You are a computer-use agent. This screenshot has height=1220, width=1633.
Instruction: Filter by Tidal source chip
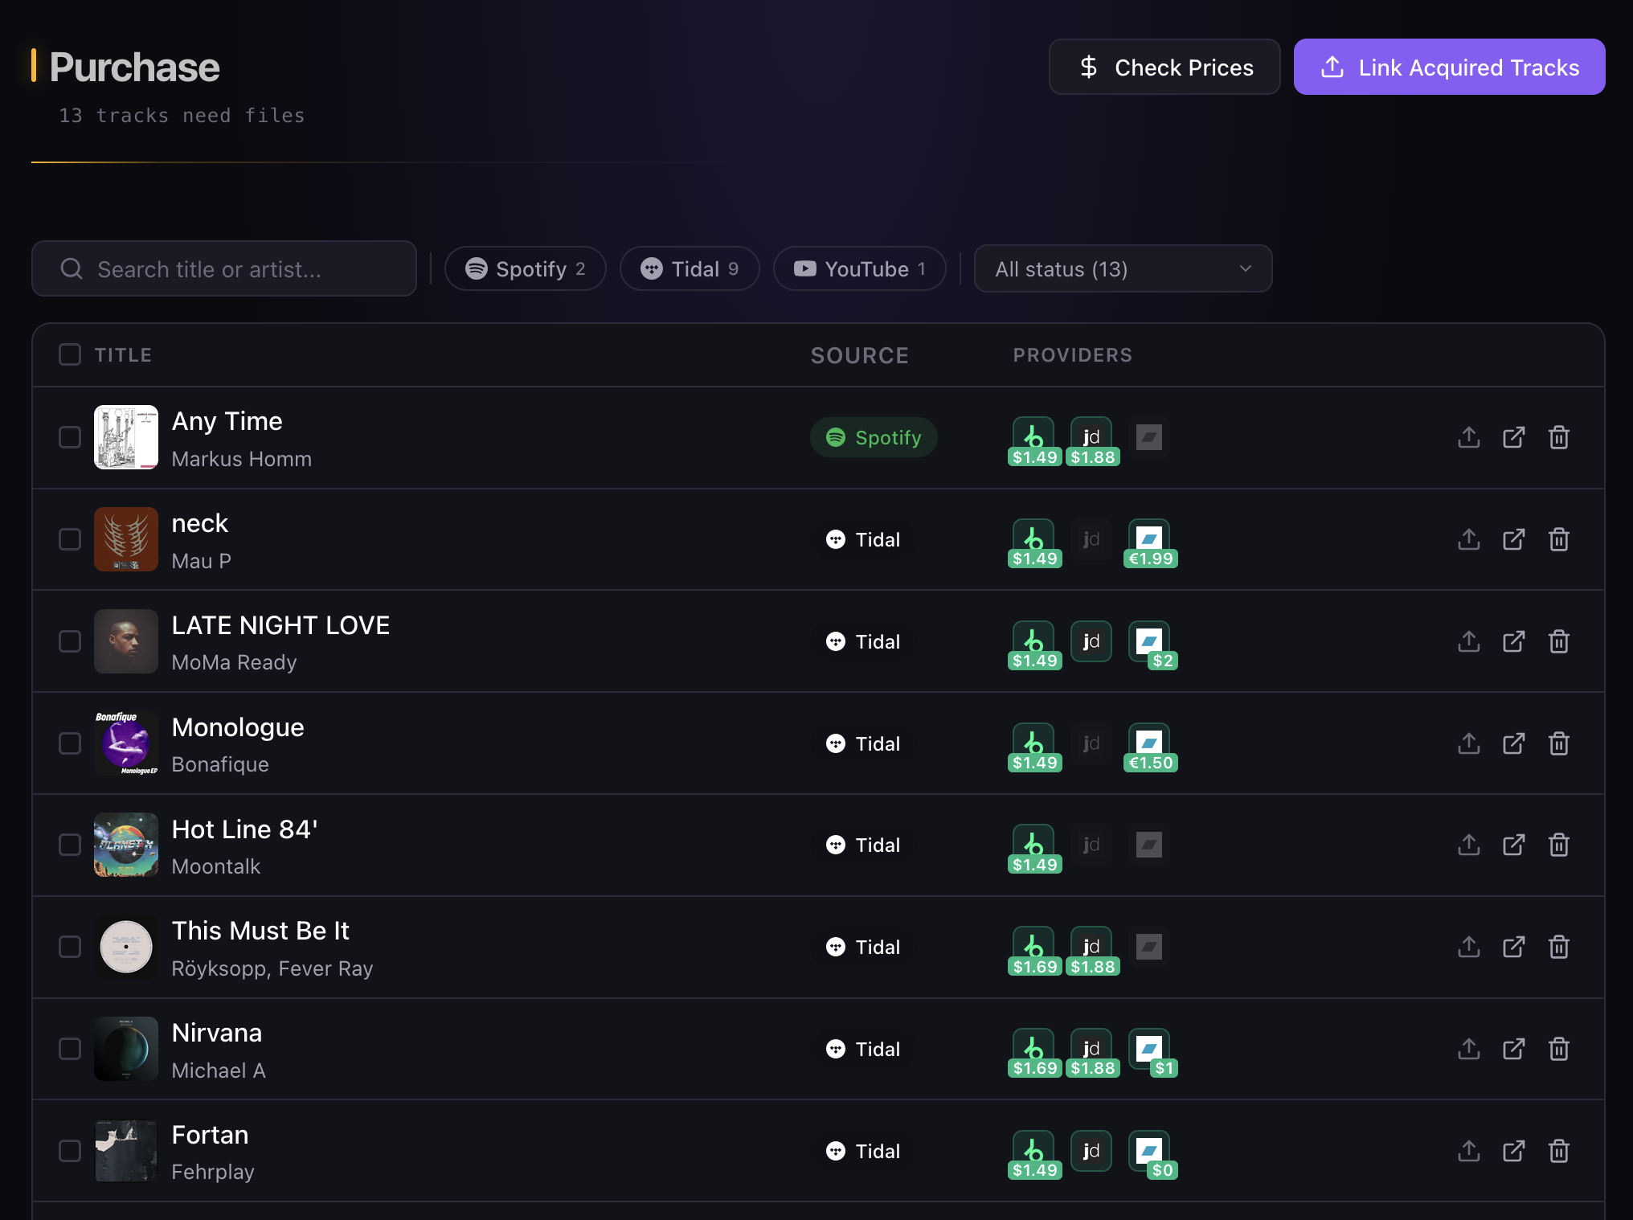(x=690, y=268)
